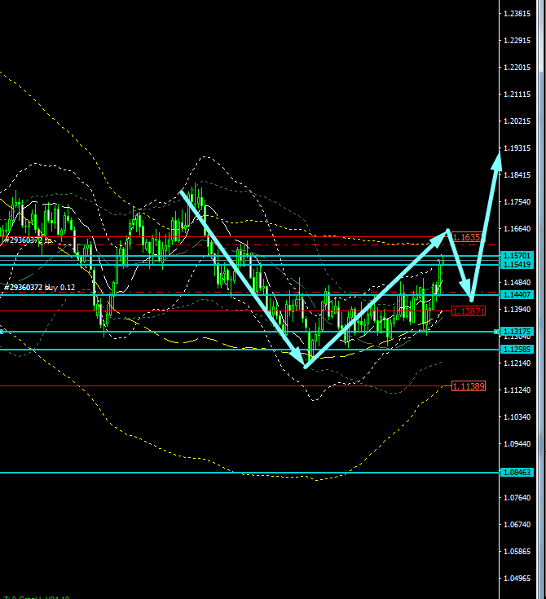Select the 1.15701 price axis label
The image size is (546, 599).
[517, 256]
